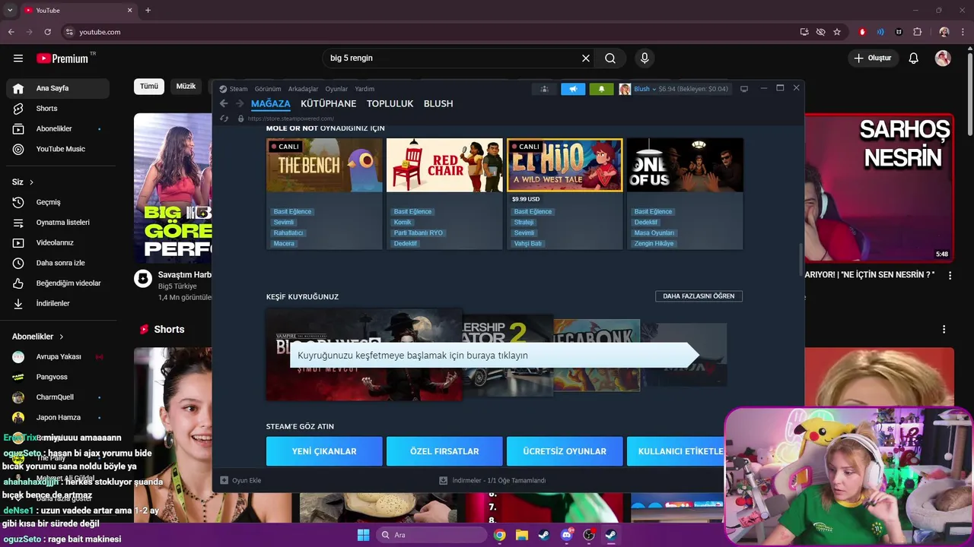Go forward in Steam navigation arrow

(240, 103)
